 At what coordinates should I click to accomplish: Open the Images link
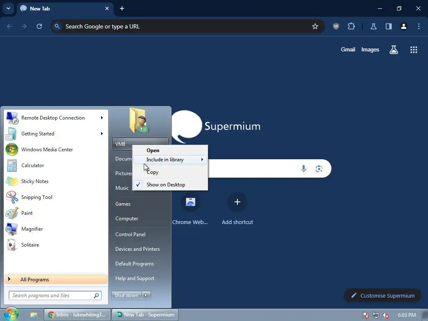coord(370,50)
